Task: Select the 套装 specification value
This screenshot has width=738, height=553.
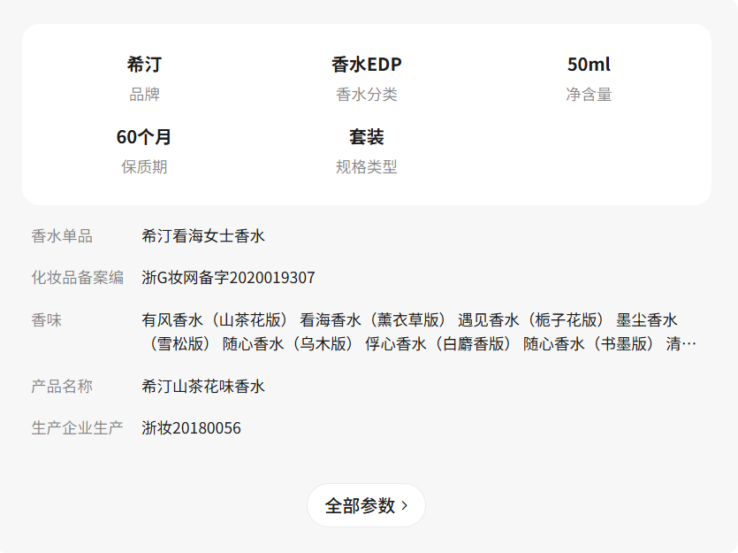Action: [366, 137]
